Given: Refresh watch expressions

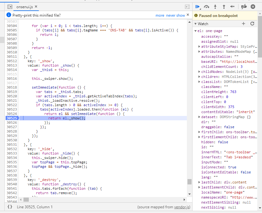Looking at the screenshot, I should pyautogui.click(x=252, y=24).
